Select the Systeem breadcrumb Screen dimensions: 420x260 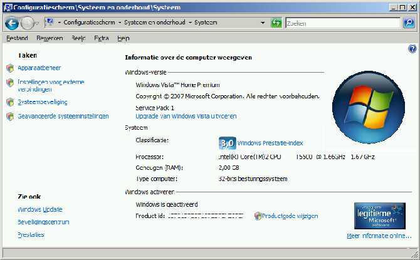click(206, 23)
